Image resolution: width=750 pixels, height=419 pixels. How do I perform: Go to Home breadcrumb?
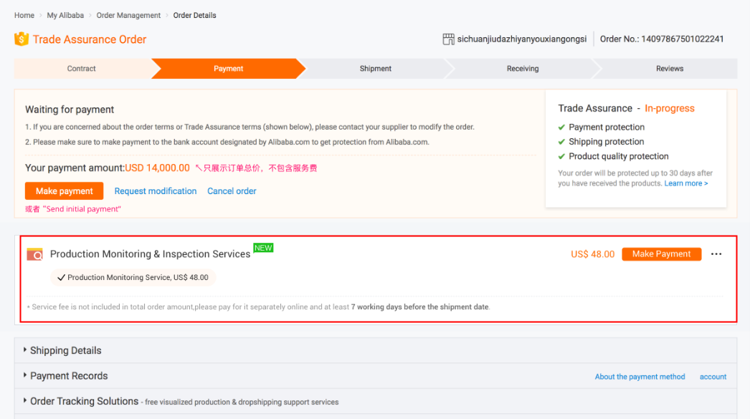pyautogui.click(x=24, y=15)
